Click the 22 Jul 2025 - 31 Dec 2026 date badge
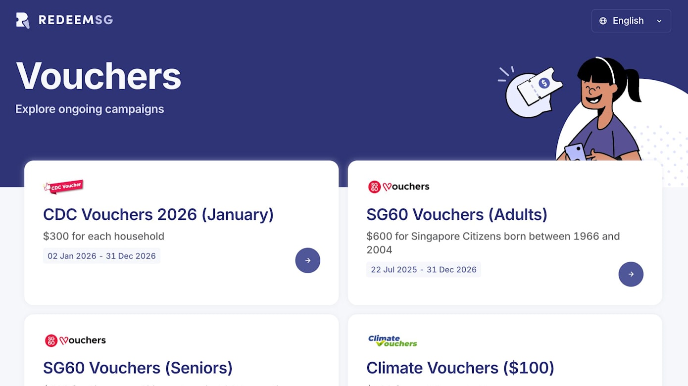 click(x=423, y=270)
